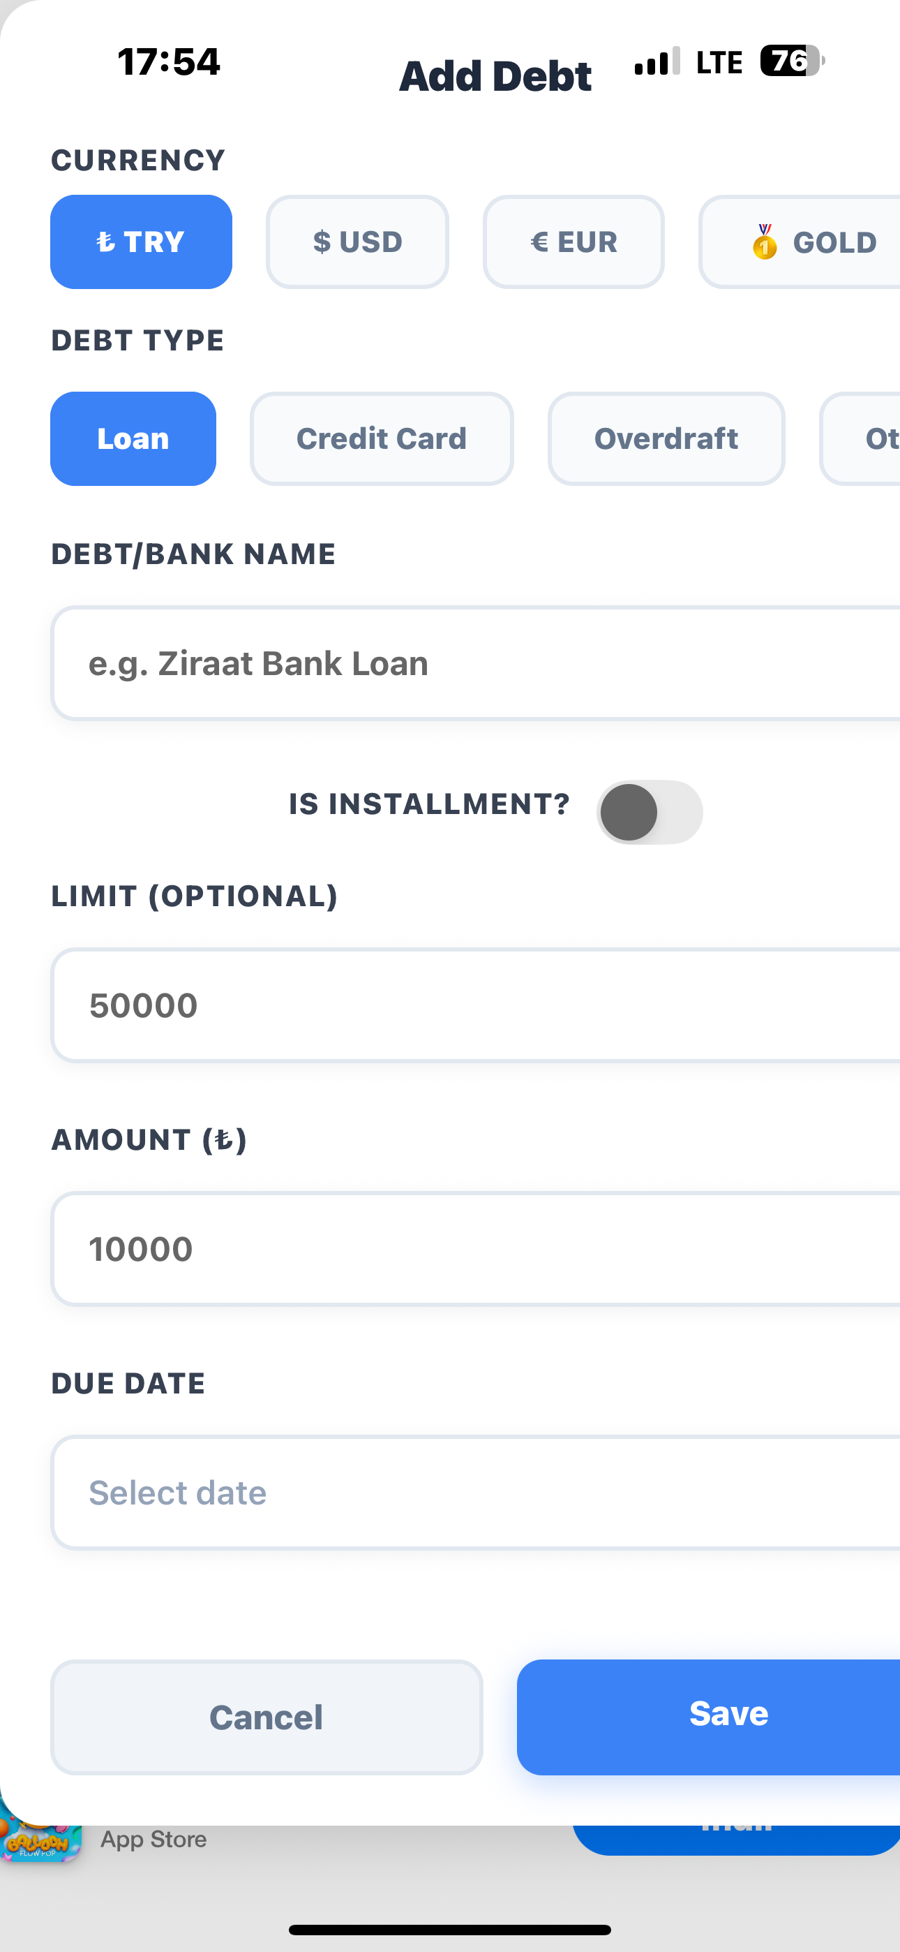Select the TRY currency chip
This screenshot has height=1952, width=900.
point(141,242)
